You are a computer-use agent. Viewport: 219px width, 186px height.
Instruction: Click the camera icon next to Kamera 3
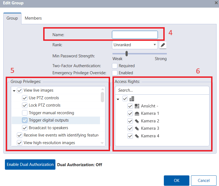click(x=137, y=128)
